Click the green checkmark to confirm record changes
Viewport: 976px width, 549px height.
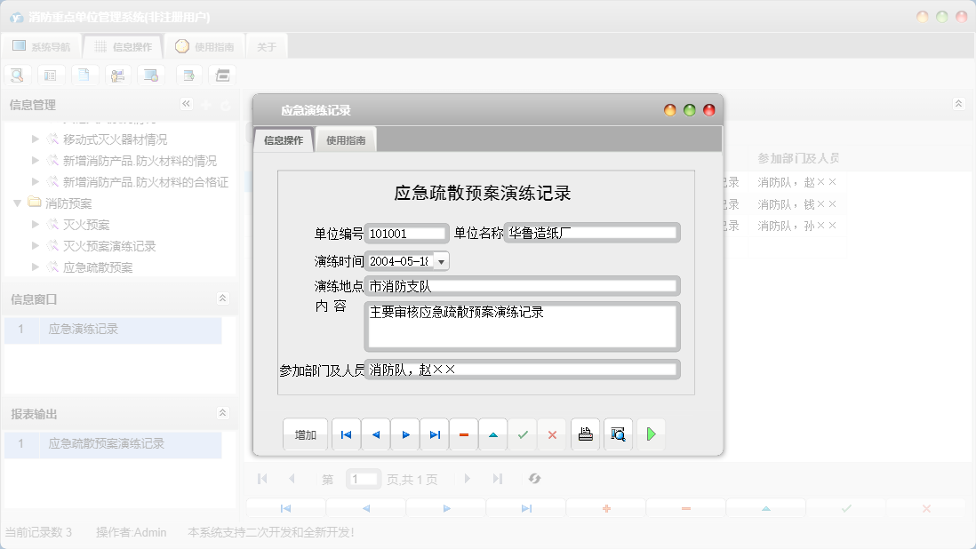[x=523, y=434]
